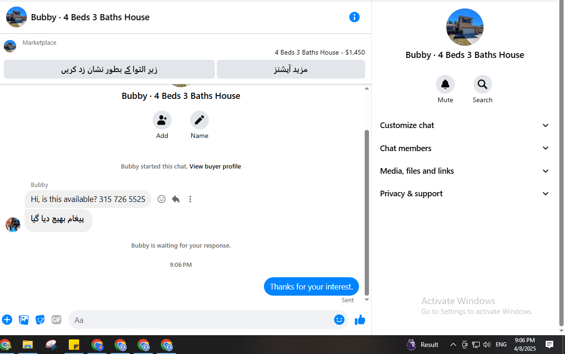565x354 pixels.
Task: Click the Add people icon
Action: 162,120
